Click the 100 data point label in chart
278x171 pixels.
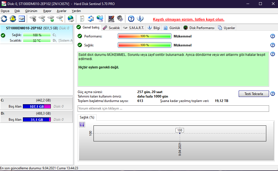pyautogui.click(x=180, y=130)
